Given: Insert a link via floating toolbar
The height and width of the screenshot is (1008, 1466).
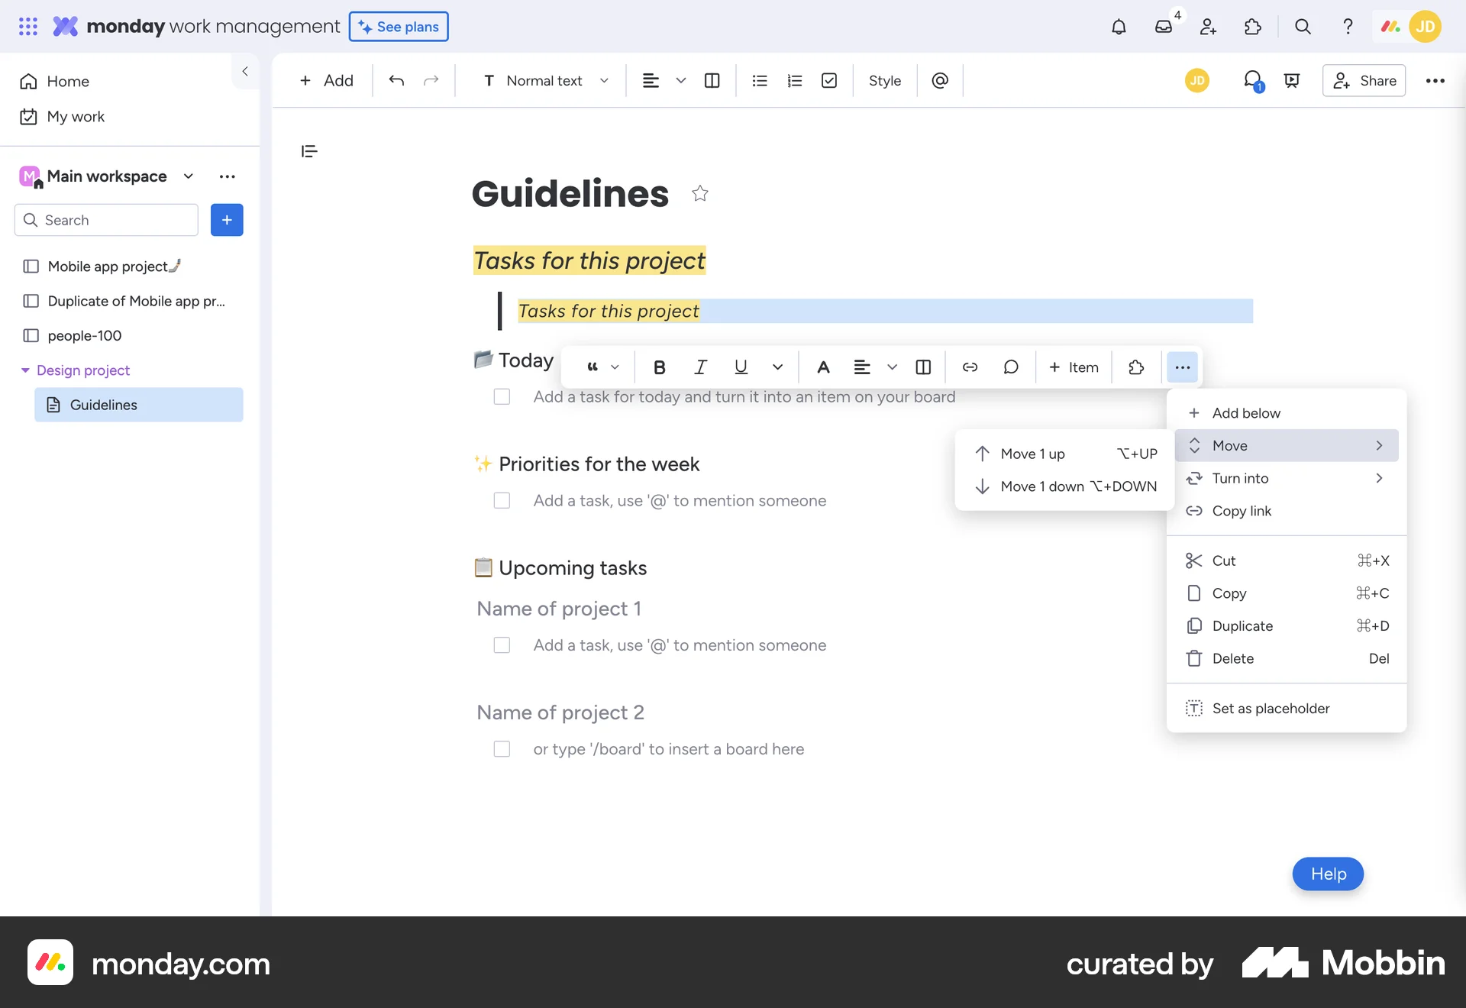Looking at the screenshot, I should coord(970,367).
